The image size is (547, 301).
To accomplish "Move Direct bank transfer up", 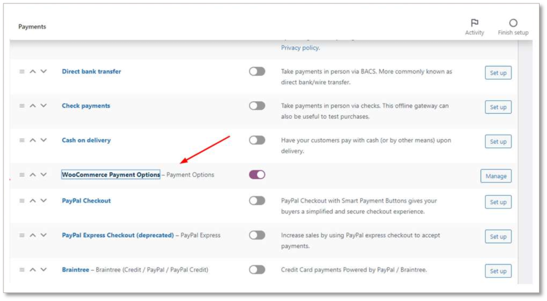I will [33, 72].
